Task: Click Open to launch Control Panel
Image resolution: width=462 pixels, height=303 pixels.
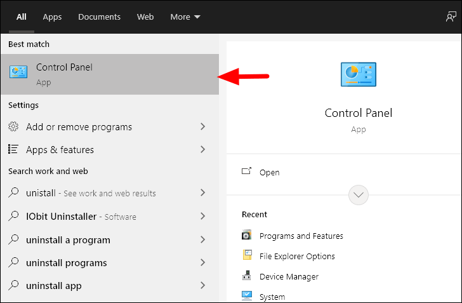Action: point(269,172)
